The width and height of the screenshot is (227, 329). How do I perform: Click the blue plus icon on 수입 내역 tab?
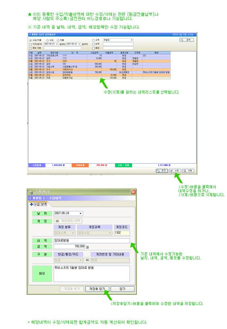31,204
